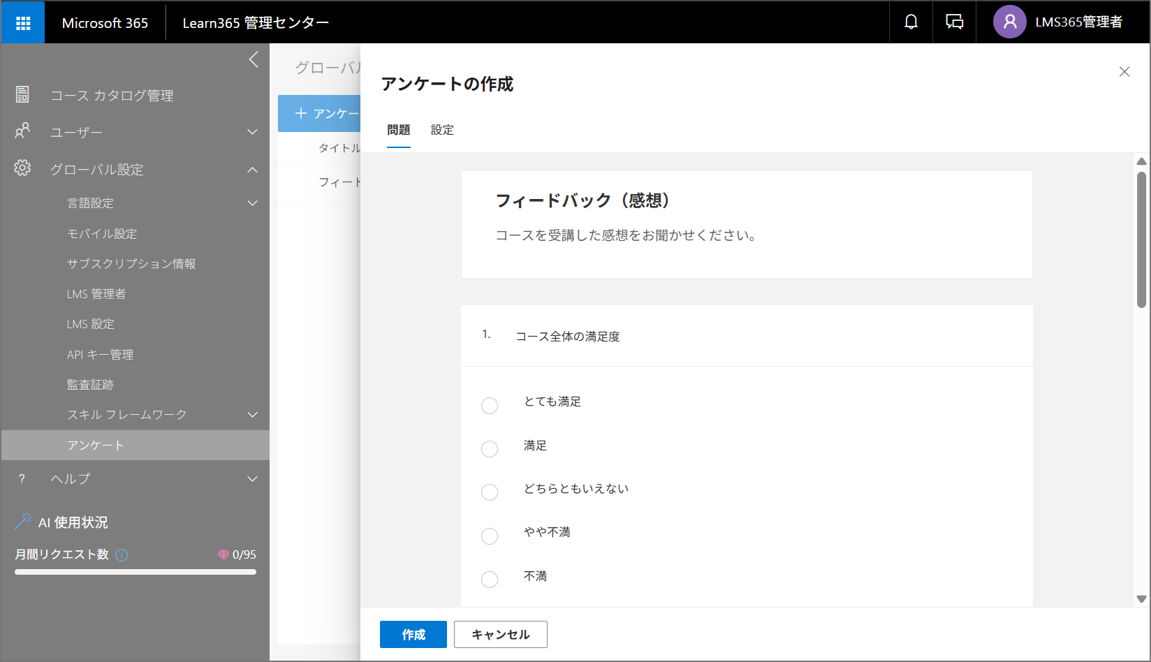
Task: Click the 言語設定 sidebar label
Action: click(90, 203)
